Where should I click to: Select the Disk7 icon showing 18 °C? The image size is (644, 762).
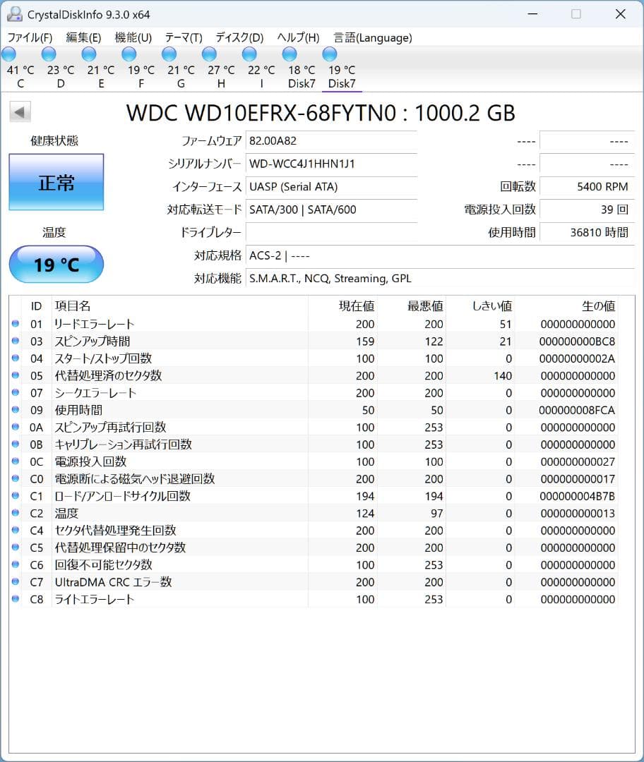290,53
